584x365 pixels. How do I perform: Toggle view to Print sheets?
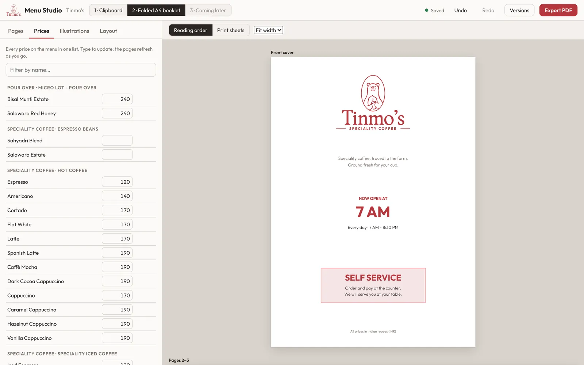pyautogui.click(x=231, y=30)
